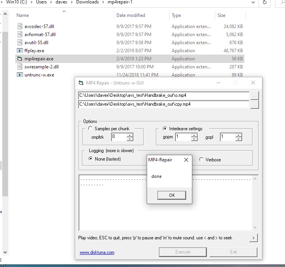
Task: Open the Downloads folder breadcrumb
Action: [x=87, y=2]
